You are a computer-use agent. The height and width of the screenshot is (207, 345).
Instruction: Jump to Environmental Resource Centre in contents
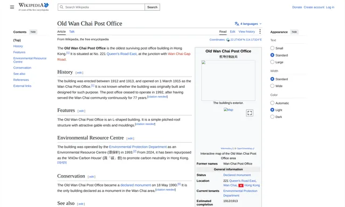tap(30, 60)
